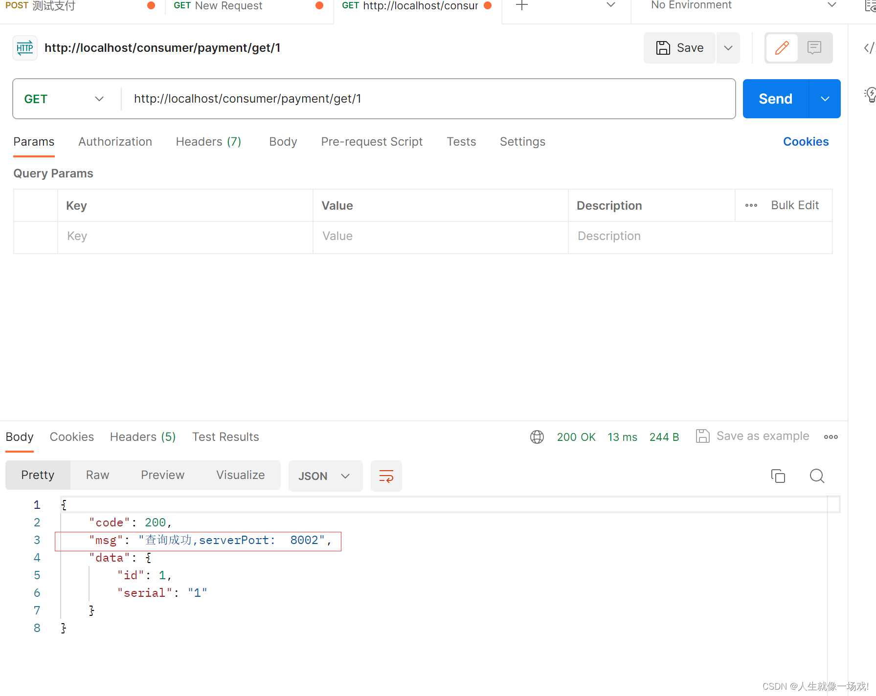Select the GET http://localhost/consur tab
This screenshot has height=696, width=876.
pos(417,7)
